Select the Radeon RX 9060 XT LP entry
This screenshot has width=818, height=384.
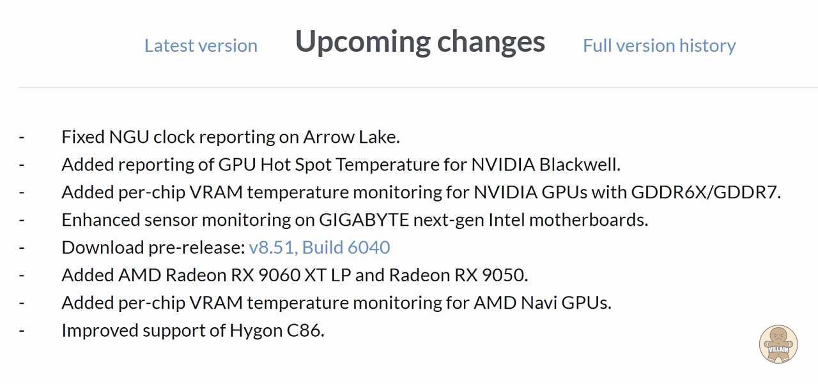coord(295,275)
